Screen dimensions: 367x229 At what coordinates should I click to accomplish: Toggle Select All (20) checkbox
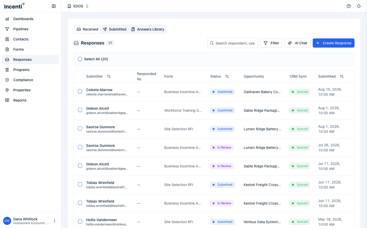coord(80,59)
